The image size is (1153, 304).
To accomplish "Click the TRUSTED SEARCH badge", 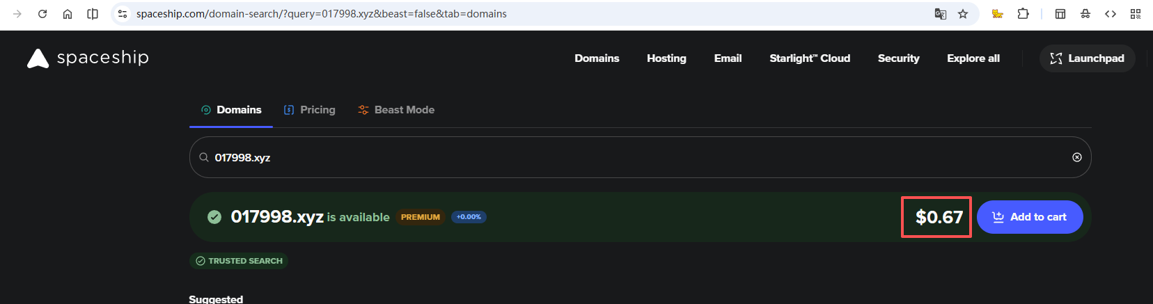I will [x=239, y=261].
